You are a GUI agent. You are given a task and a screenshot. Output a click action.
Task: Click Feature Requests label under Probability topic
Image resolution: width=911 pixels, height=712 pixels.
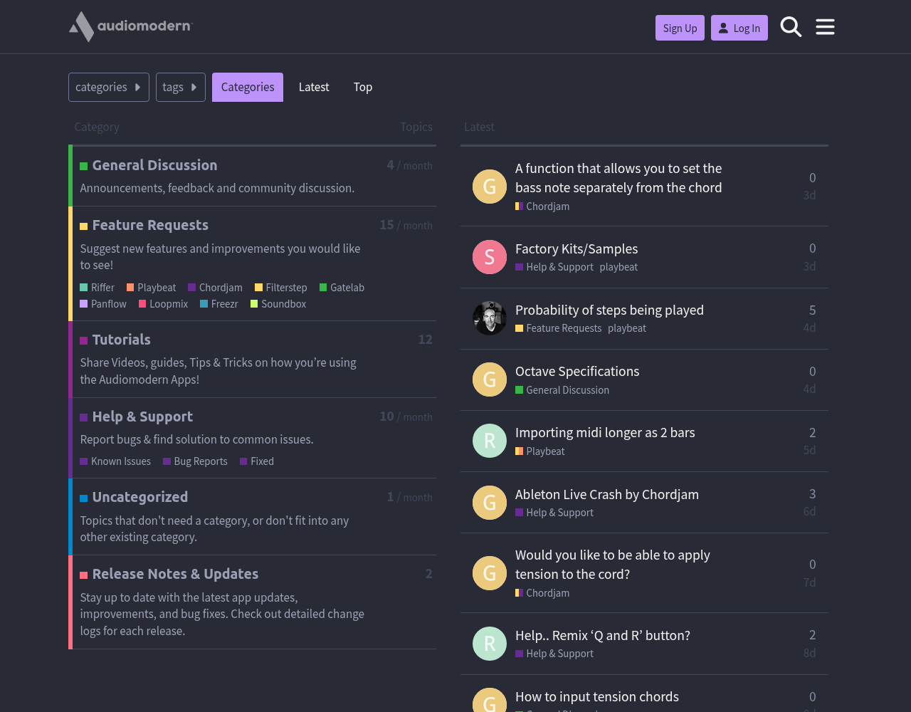[559, 328]
